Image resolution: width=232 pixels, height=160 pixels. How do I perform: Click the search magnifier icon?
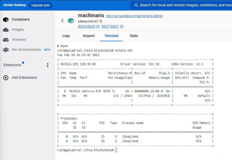[x=136, y=5]
